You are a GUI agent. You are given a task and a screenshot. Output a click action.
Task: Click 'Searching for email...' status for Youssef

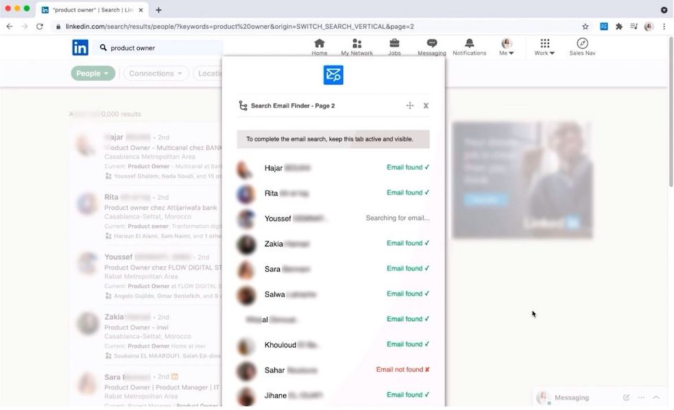pos(398,218)
